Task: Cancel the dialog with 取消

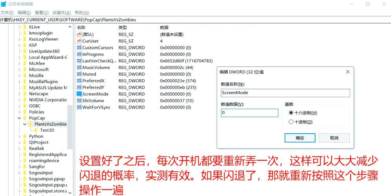Action: (x=334, y=138)
